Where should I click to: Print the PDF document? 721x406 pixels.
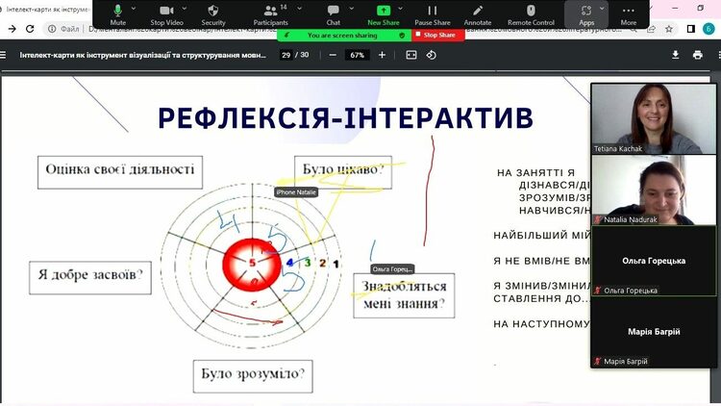pyautogui.click(x=698, y=55)
